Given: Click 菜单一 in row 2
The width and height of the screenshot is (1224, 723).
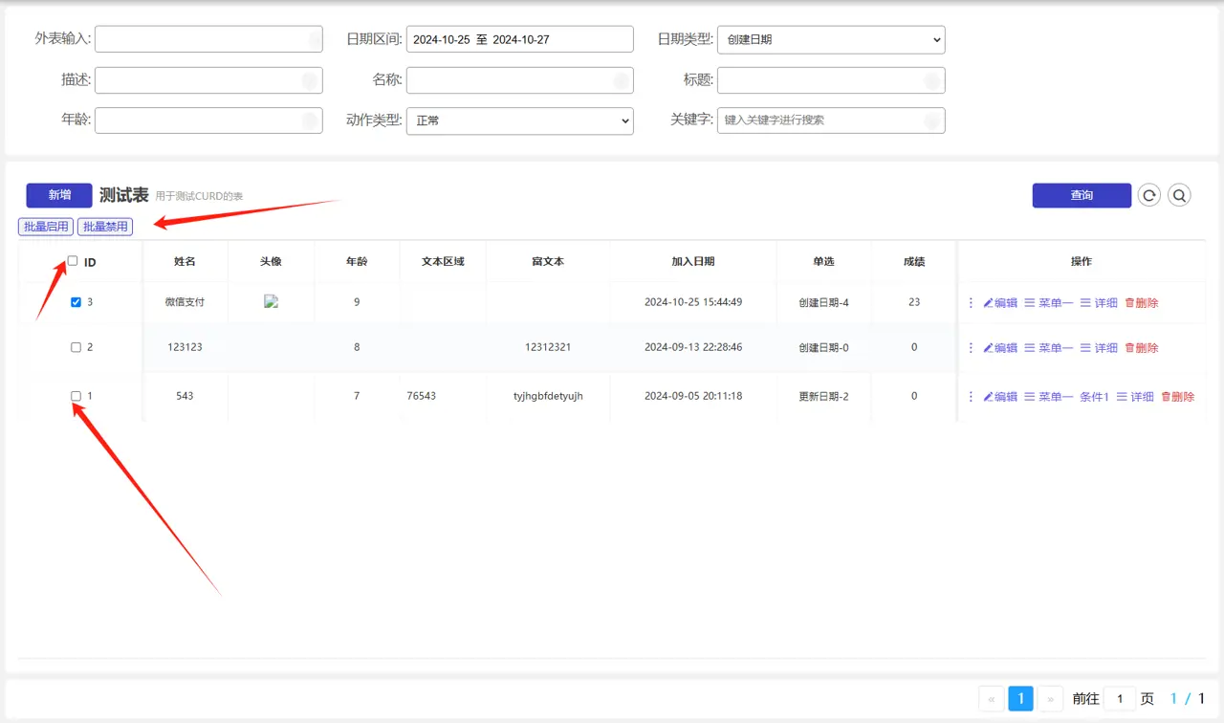Looking at the screenshot, I should coord(1049,347).
